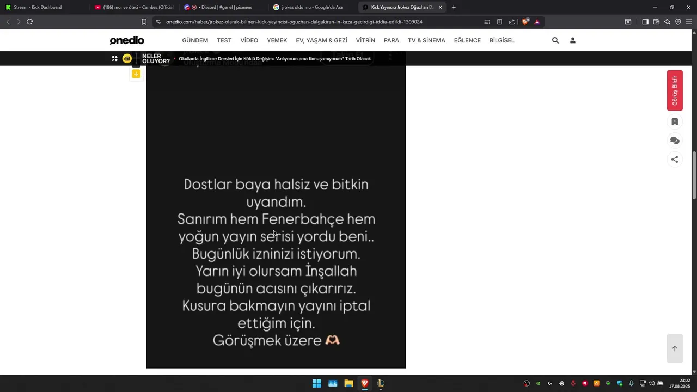Image resolution: width=697 pixels, height=392 pixels.
Task: Open the GÜNDEM menu
Action: pos(195,40)
